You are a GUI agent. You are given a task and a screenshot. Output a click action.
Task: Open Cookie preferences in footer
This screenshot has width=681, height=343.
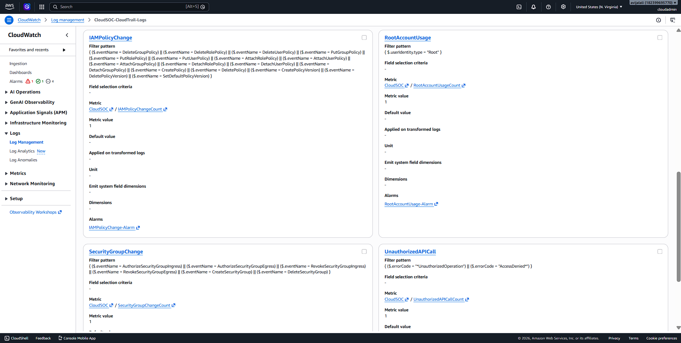(661, 338)
